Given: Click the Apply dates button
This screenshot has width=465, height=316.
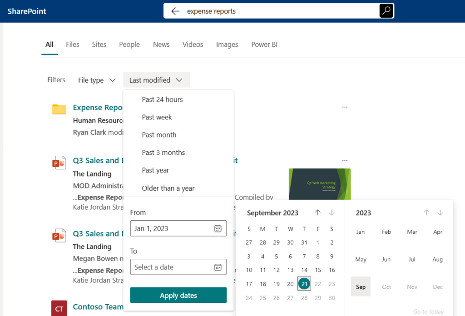Looking at the screenshot, I should tap(178, 295).
